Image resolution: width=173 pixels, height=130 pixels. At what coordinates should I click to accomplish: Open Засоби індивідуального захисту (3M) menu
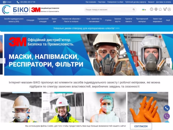click(14, 20)
